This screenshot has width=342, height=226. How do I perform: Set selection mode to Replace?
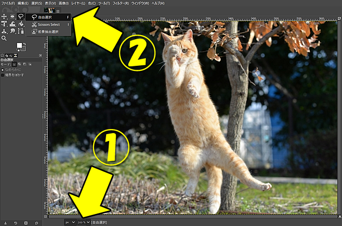click(15, 64)
